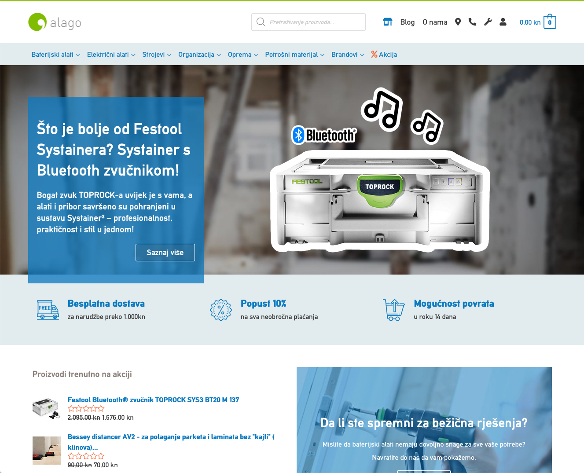
Task: Open the store shop icon
Action: point(388,22)
